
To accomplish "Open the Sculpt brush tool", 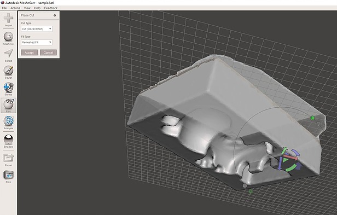I will (8, 71).
